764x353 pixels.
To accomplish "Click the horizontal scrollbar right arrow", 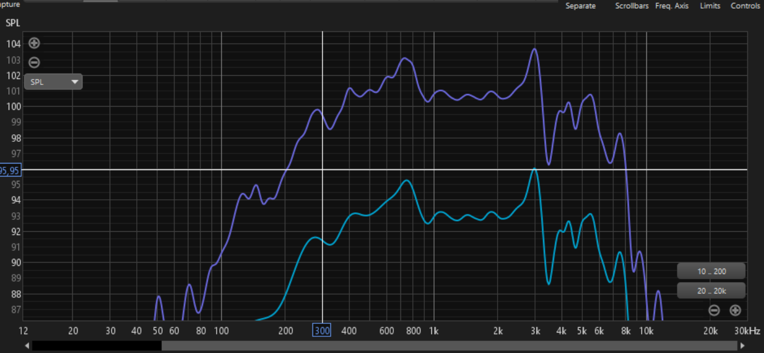I will pyautogui.click(x=742, y=345).
